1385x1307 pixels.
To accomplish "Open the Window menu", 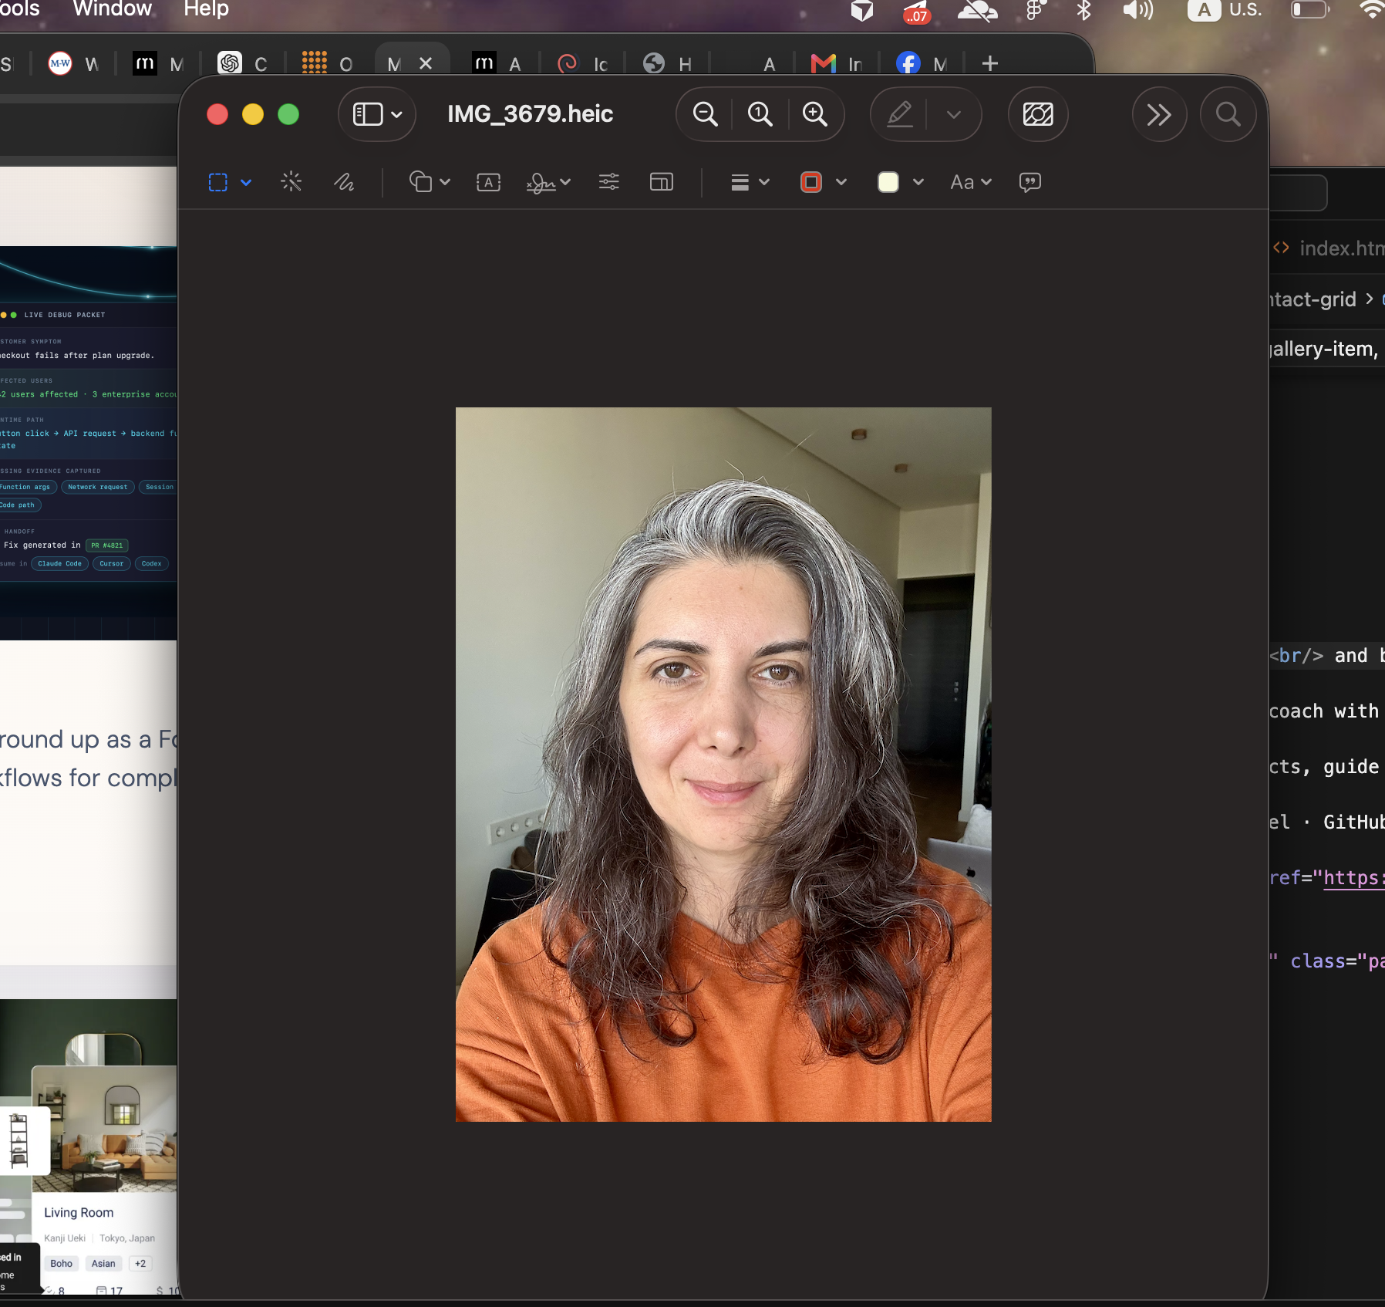I will [x=113, y=9].
